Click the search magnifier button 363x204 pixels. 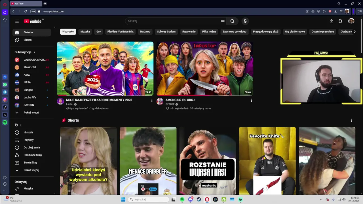tap(233, 21)
